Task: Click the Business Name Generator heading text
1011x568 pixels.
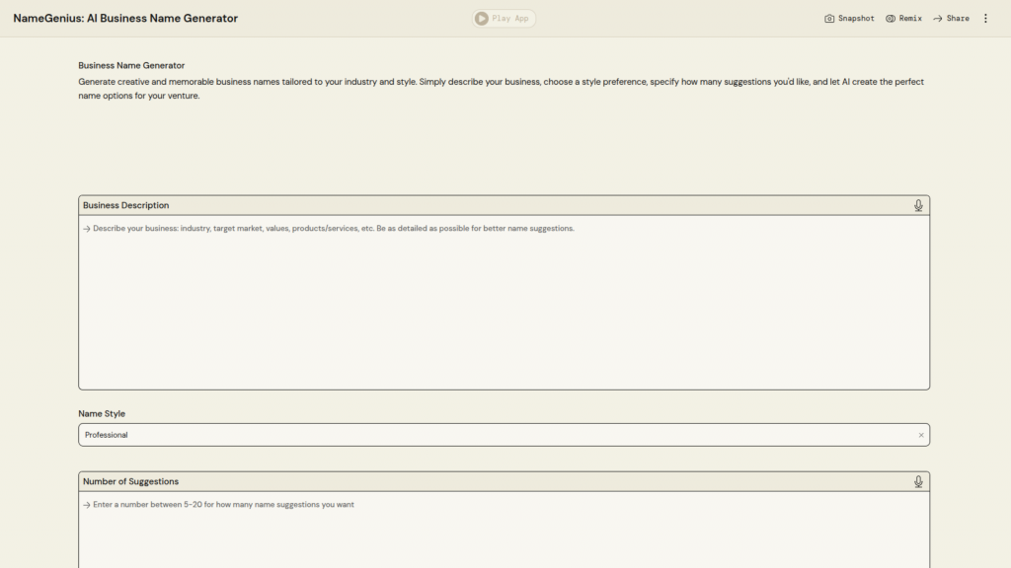Action: pyautogui.click(x=131, y=65)
